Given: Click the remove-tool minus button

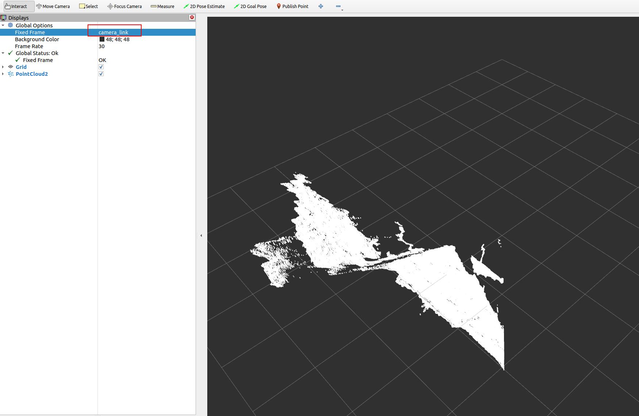Looking at the screenshot, I should click(x=338, y=6).
